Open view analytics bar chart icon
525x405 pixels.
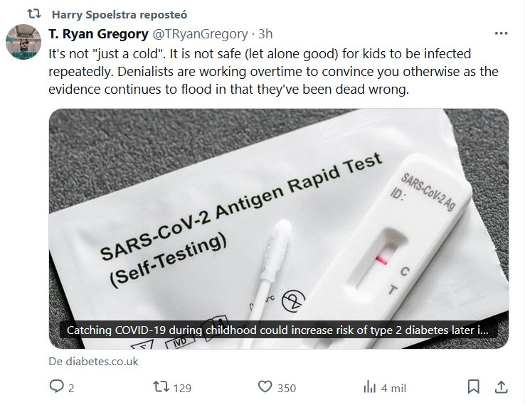coord(370,387)
